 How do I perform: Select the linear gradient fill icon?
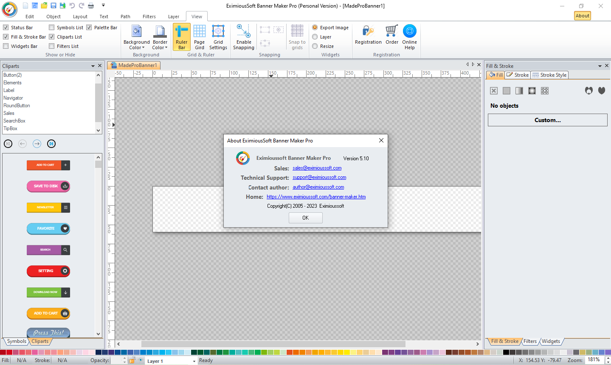(x=519, y=91)
